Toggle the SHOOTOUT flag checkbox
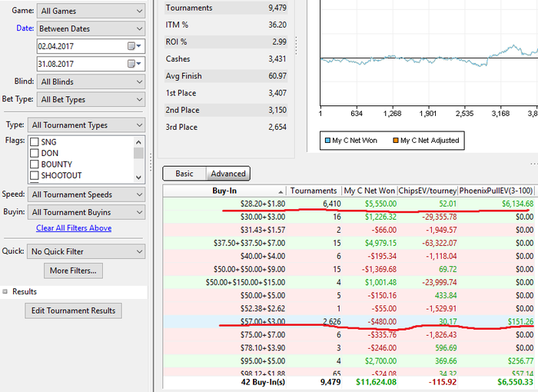The width and height of the screenshot is (538, 392). tap(35, 175)
